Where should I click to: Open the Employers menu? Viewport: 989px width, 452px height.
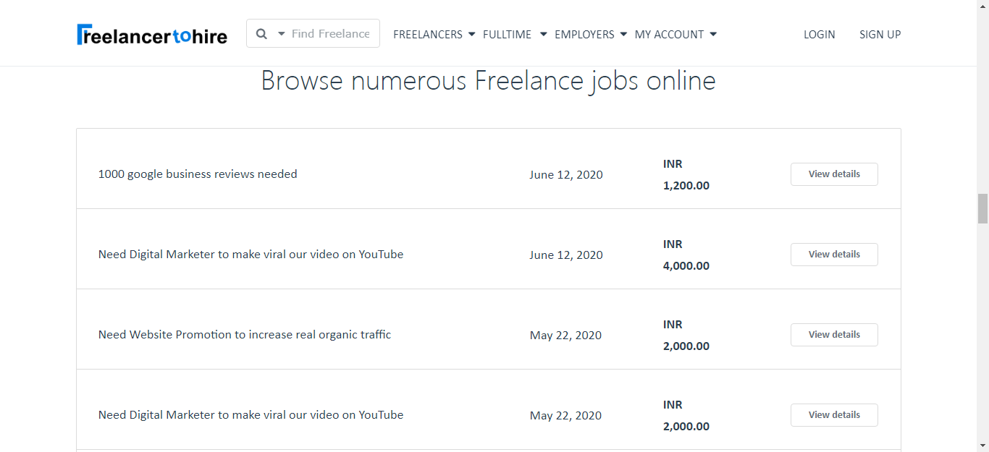pyautogui.click(x=590, y=35)
